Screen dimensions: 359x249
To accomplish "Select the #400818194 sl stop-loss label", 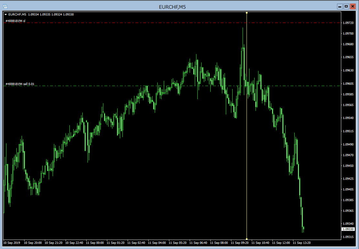I will point(15,21).
